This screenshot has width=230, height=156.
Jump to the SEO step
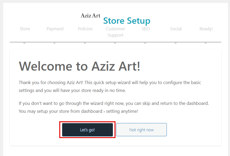click(x=146, y=29)
